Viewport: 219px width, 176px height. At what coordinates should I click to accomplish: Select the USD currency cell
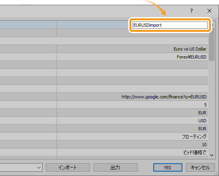click(x=133, y=121)
